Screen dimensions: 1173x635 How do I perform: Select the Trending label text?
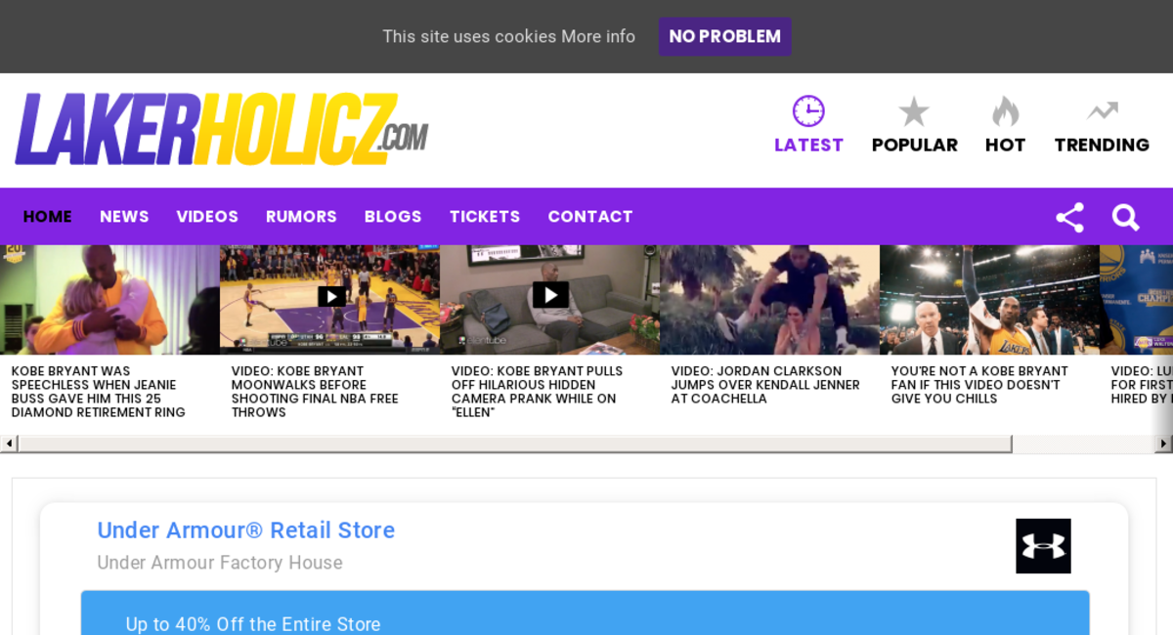click(1102, 145)
